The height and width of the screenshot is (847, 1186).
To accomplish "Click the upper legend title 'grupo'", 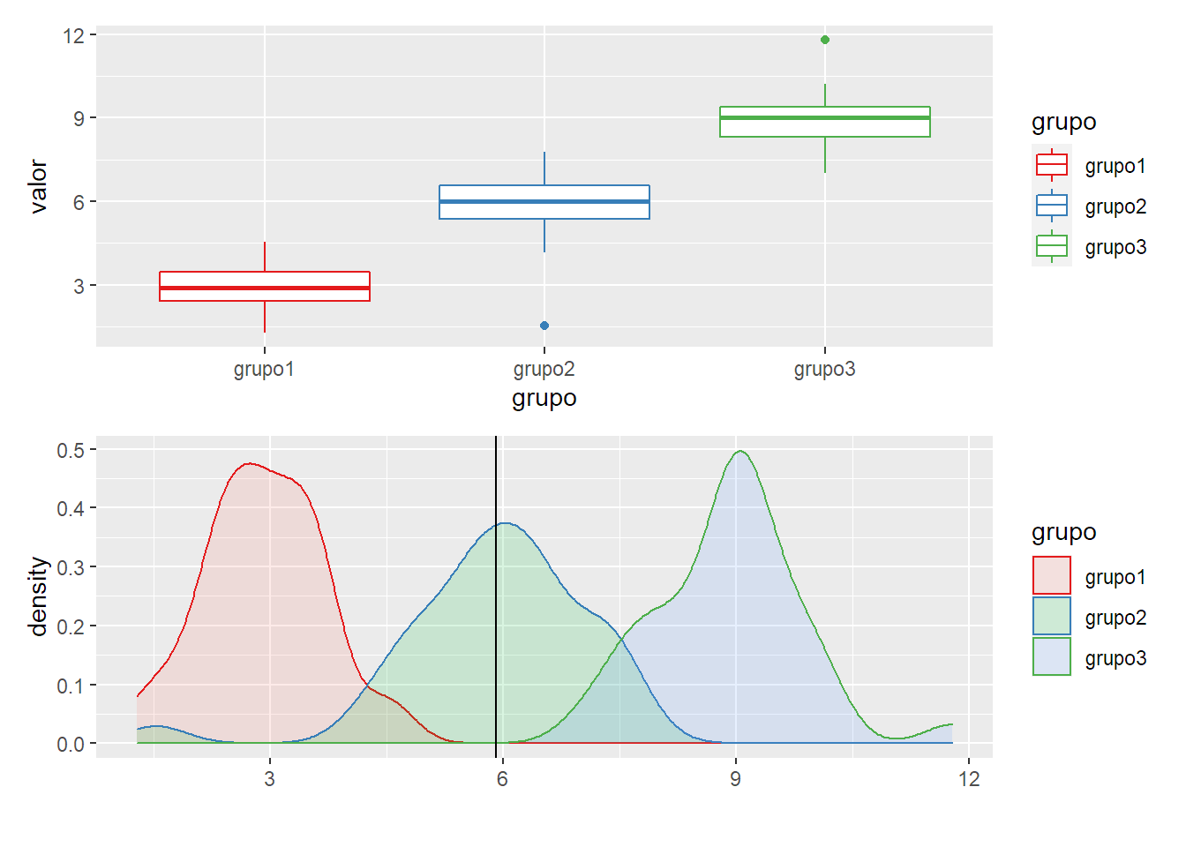I will click(x=1064, y=122).
